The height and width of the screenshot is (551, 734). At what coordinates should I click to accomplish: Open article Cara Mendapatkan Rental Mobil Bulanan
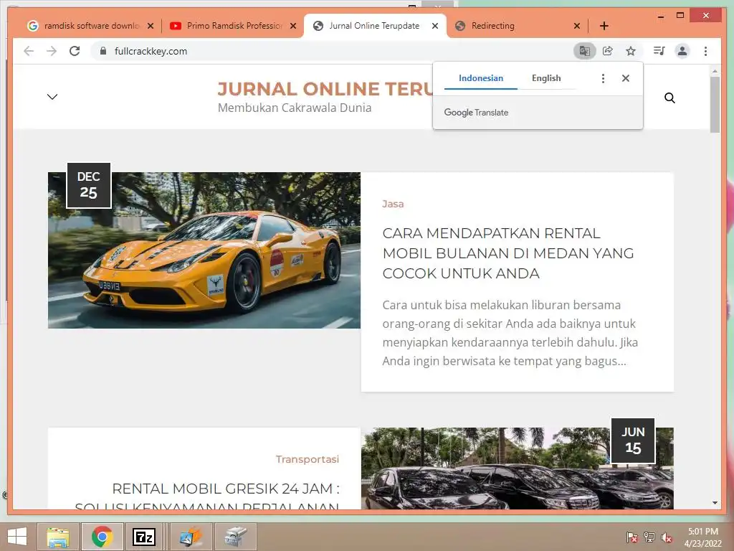508,253
